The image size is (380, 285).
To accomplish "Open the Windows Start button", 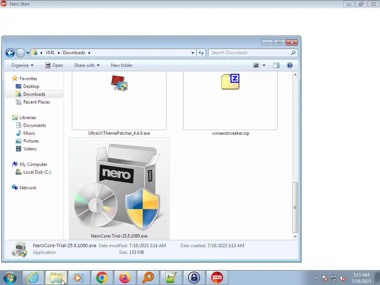I will pyautogui.click(x=10, y=278).
